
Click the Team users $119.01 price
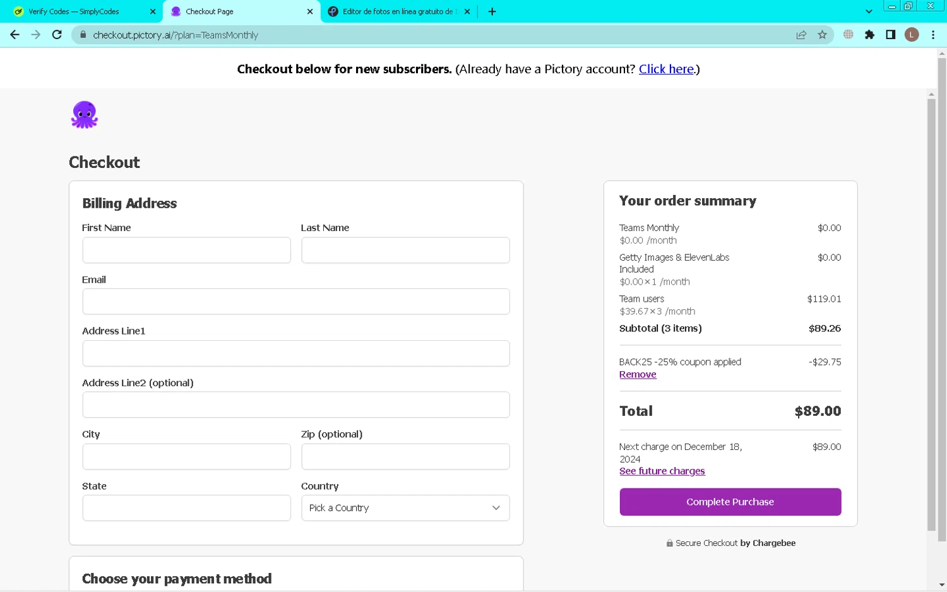(824, 299)
